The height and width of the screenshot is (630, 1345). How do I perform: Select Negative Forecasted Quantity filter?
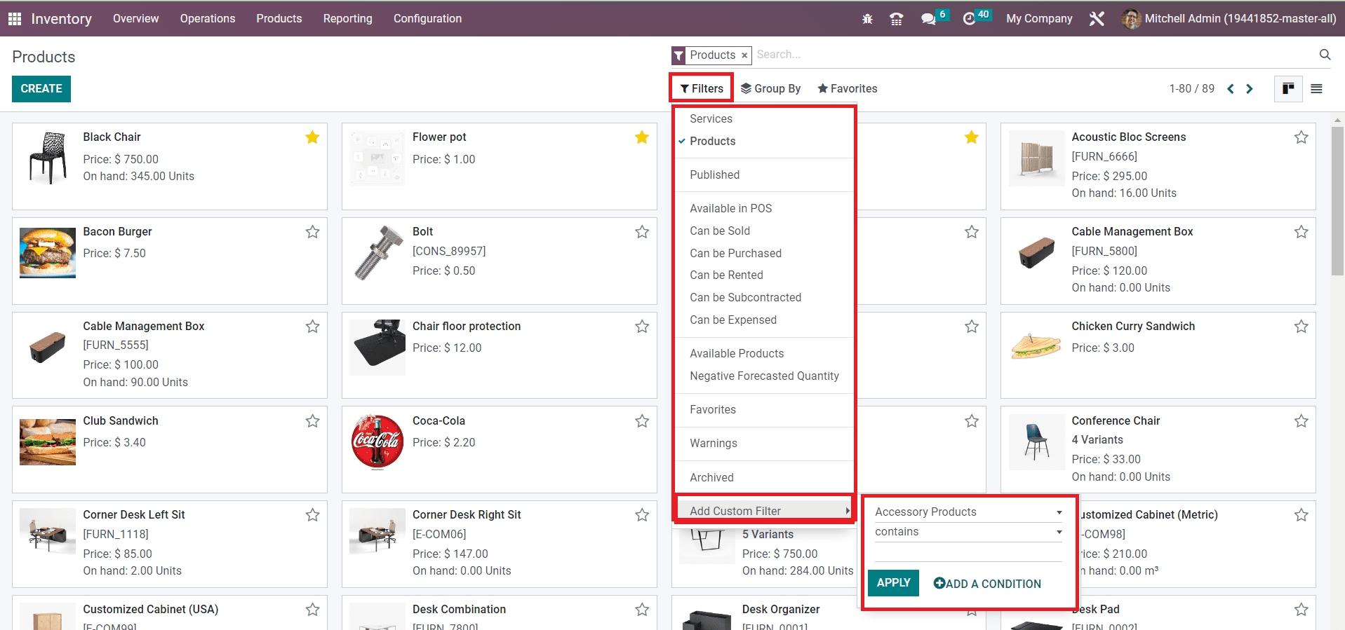pyautogui.click(x=764, y=376)
